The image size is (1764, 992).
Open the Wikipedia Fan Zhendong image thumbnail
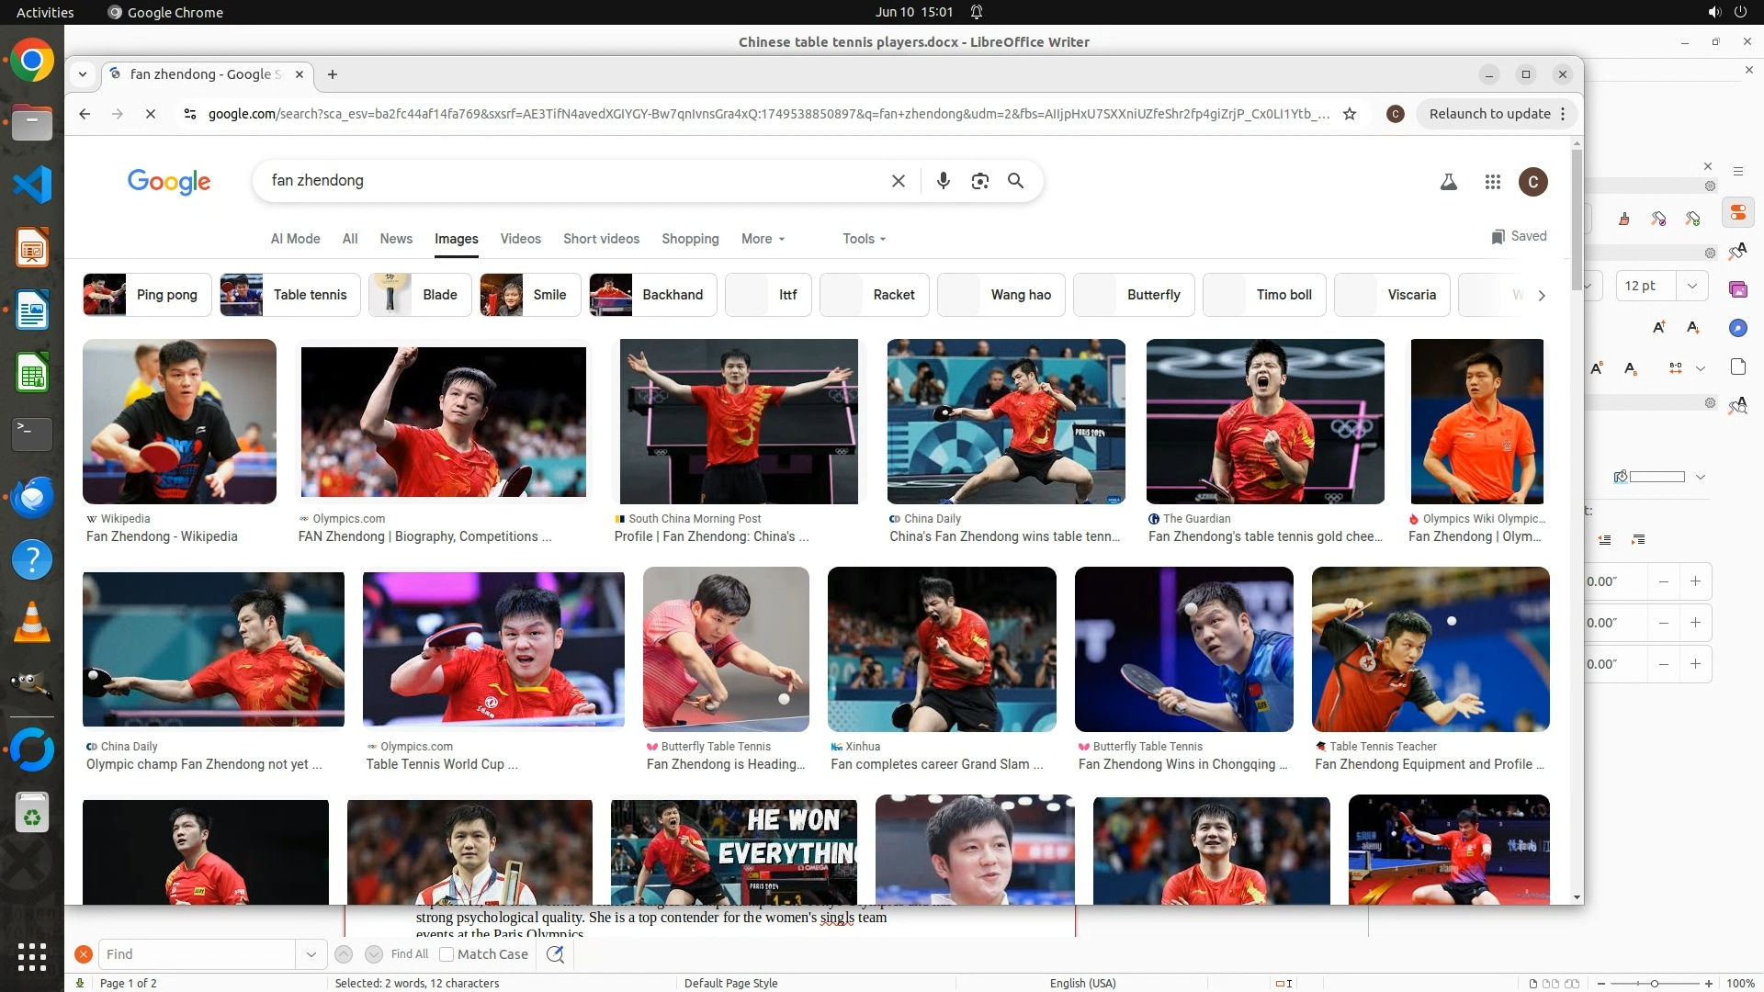(x=179, y=422)
